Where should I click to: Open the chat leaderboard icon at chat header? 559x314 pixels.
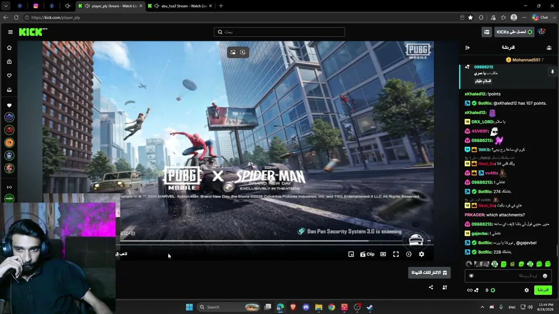click(549, 48)
